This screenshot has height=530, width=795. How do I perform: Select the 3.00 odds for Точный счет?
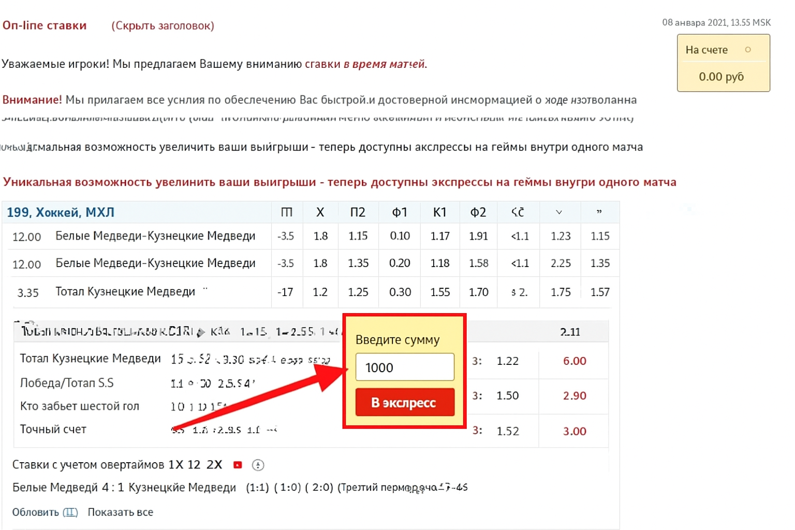coord(575,431)
